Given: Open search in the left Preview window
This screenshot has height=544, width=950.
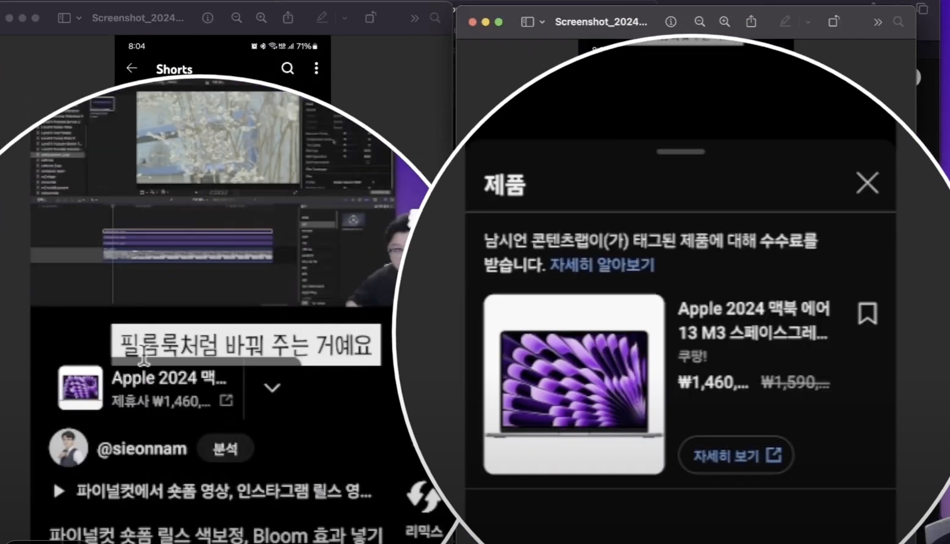Looking at the screenshot, I should coord(435,18).
